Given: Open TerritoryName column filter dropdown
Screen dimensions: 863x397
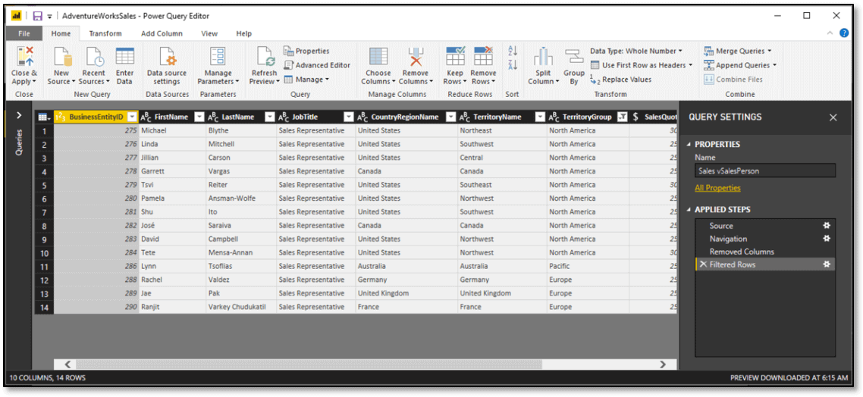Looking at the screenshot, I should point(540,117).
